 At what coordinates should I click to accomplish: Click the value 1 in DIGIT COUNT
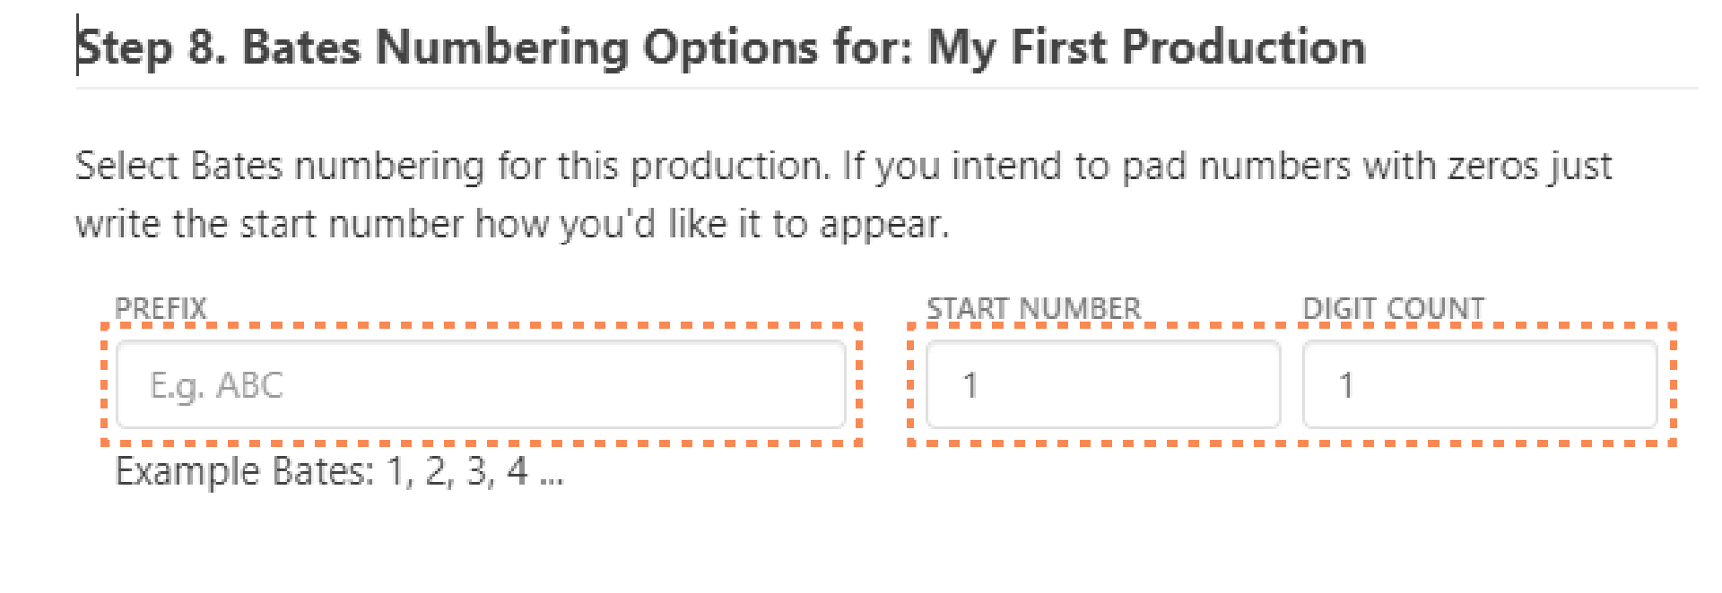pyautogui.click(x=1347, y=385)
